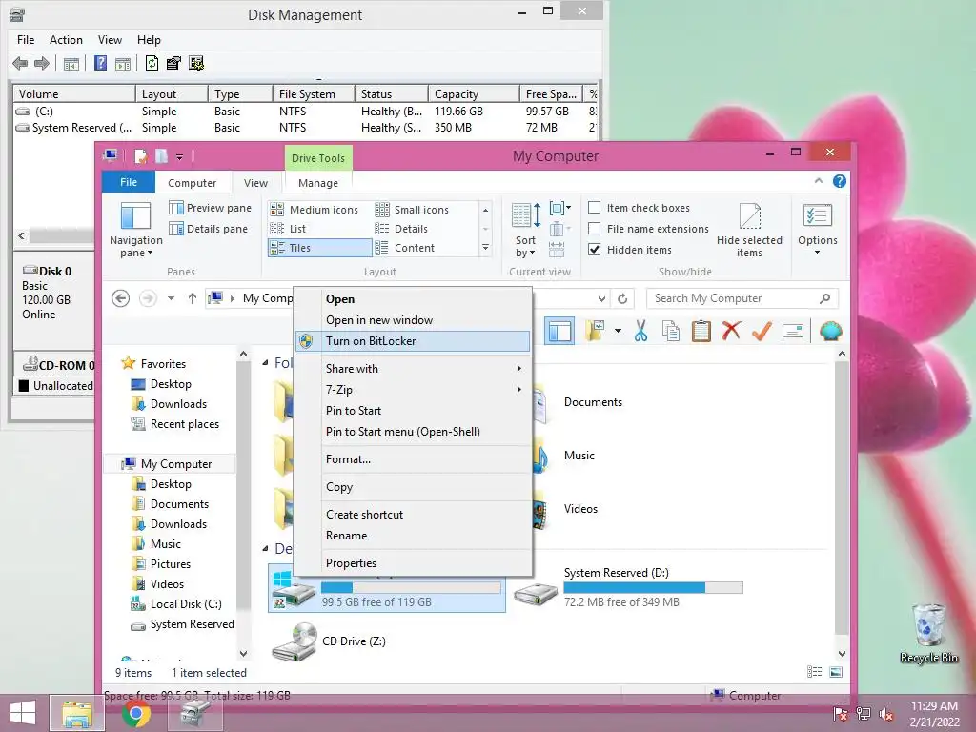
Task: Click the orange checkmark Properties icon
Action: tap(762, 331)
